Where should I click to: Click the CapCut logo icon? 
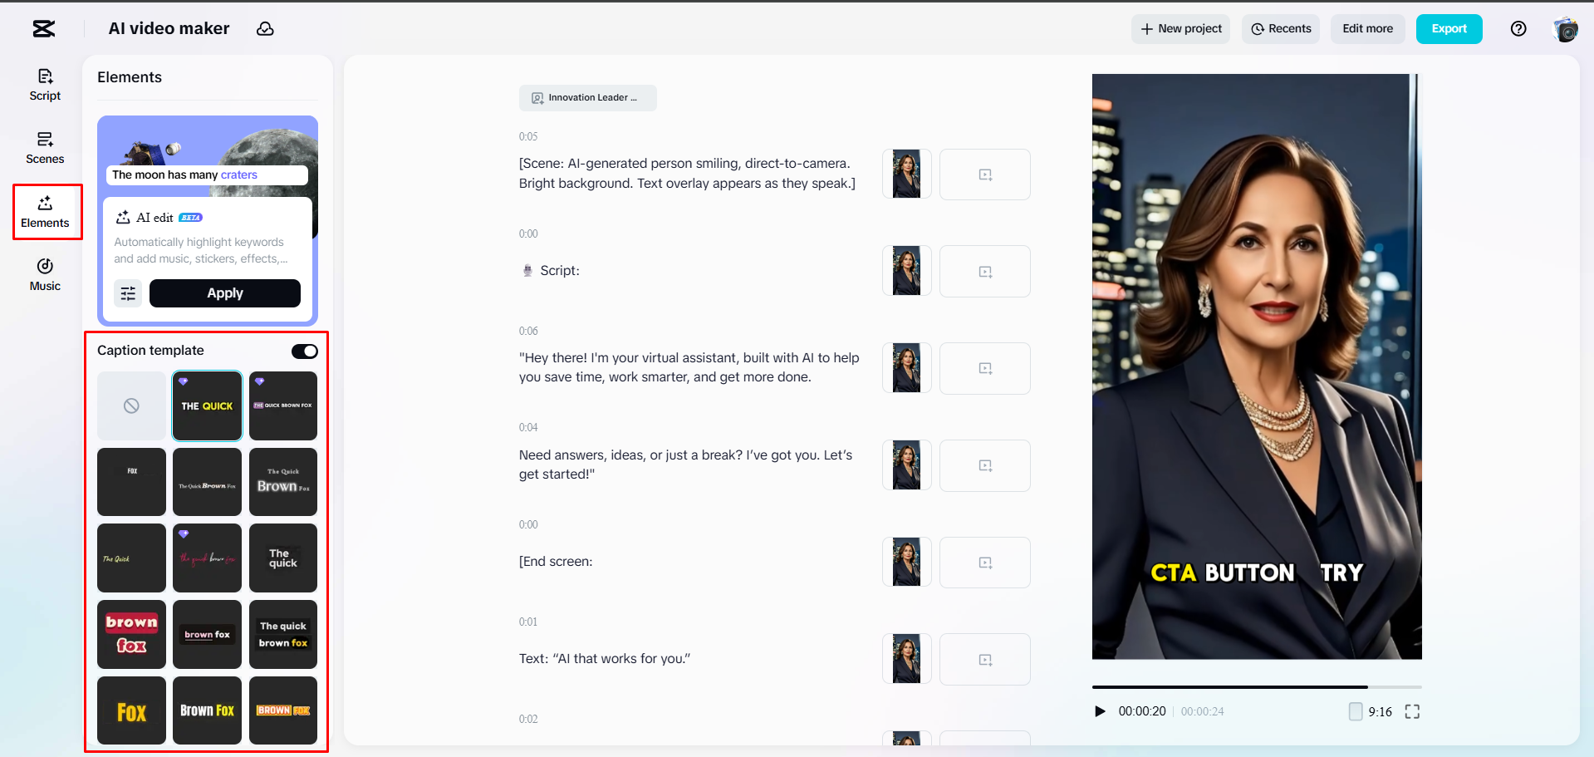tap(42, 28)
